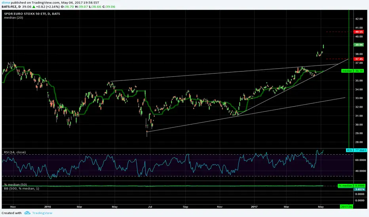The height and width of the screenshot is (217, 369).
Task: Click the green 39.06 last price label
Action: tap(359, 45)
